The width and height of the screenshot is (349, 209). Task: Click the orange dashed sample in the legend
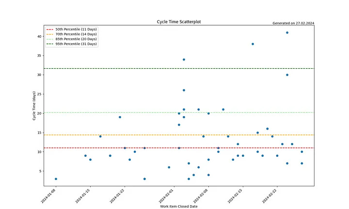[50, 34]
